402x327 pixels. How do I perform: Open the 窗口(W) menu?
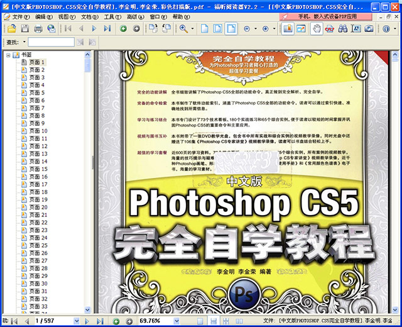click(158, 17)
